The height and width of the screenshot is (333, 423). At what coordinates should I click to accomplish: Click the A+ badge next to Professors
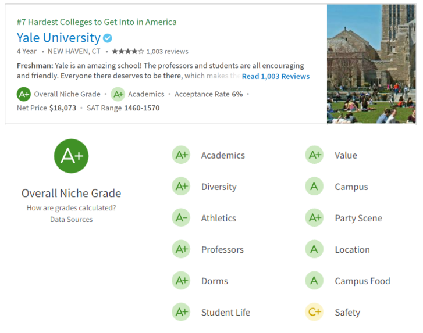[x=181, y=249]
